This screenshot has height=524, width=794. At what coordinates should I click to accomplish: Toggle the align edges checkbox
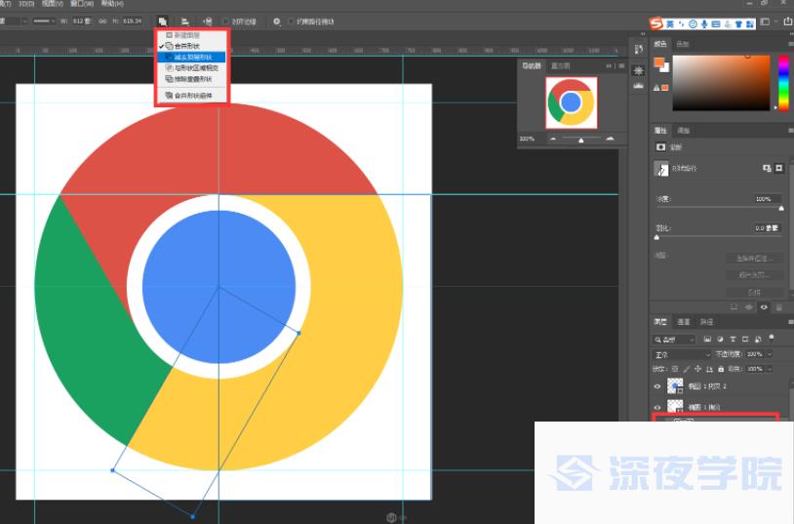[x=226, y=21]
